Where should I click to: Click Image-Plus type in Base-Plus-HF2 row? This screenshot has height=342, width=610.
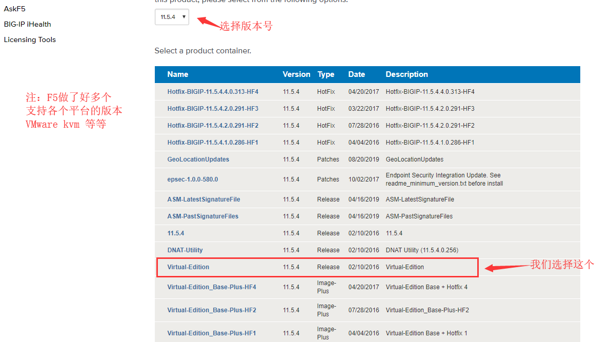327,310
